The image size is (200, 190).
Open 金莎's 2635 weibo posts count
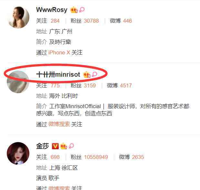(138, 157)
